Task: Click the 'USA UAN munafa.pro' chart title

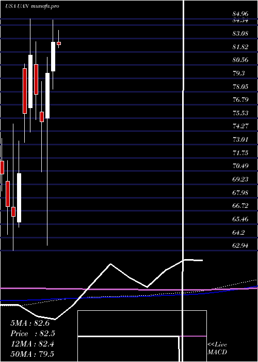Action: pos(32,6)
